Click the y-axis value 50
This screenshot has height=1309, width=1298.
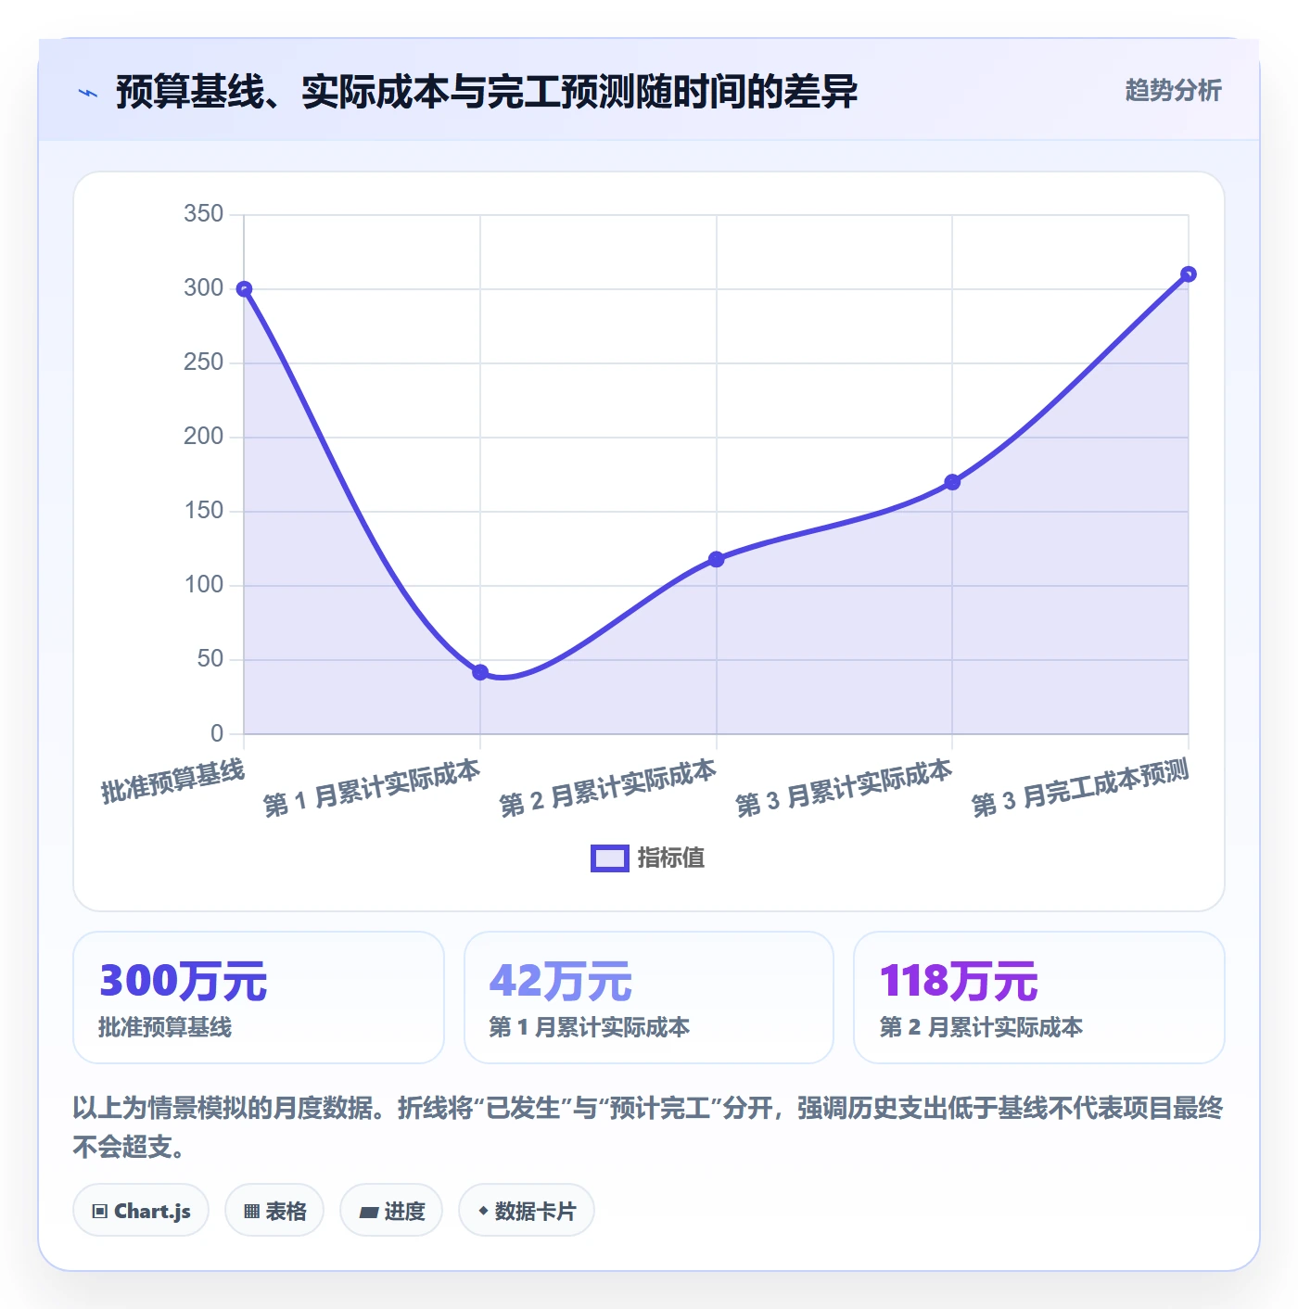pos(210,659)
